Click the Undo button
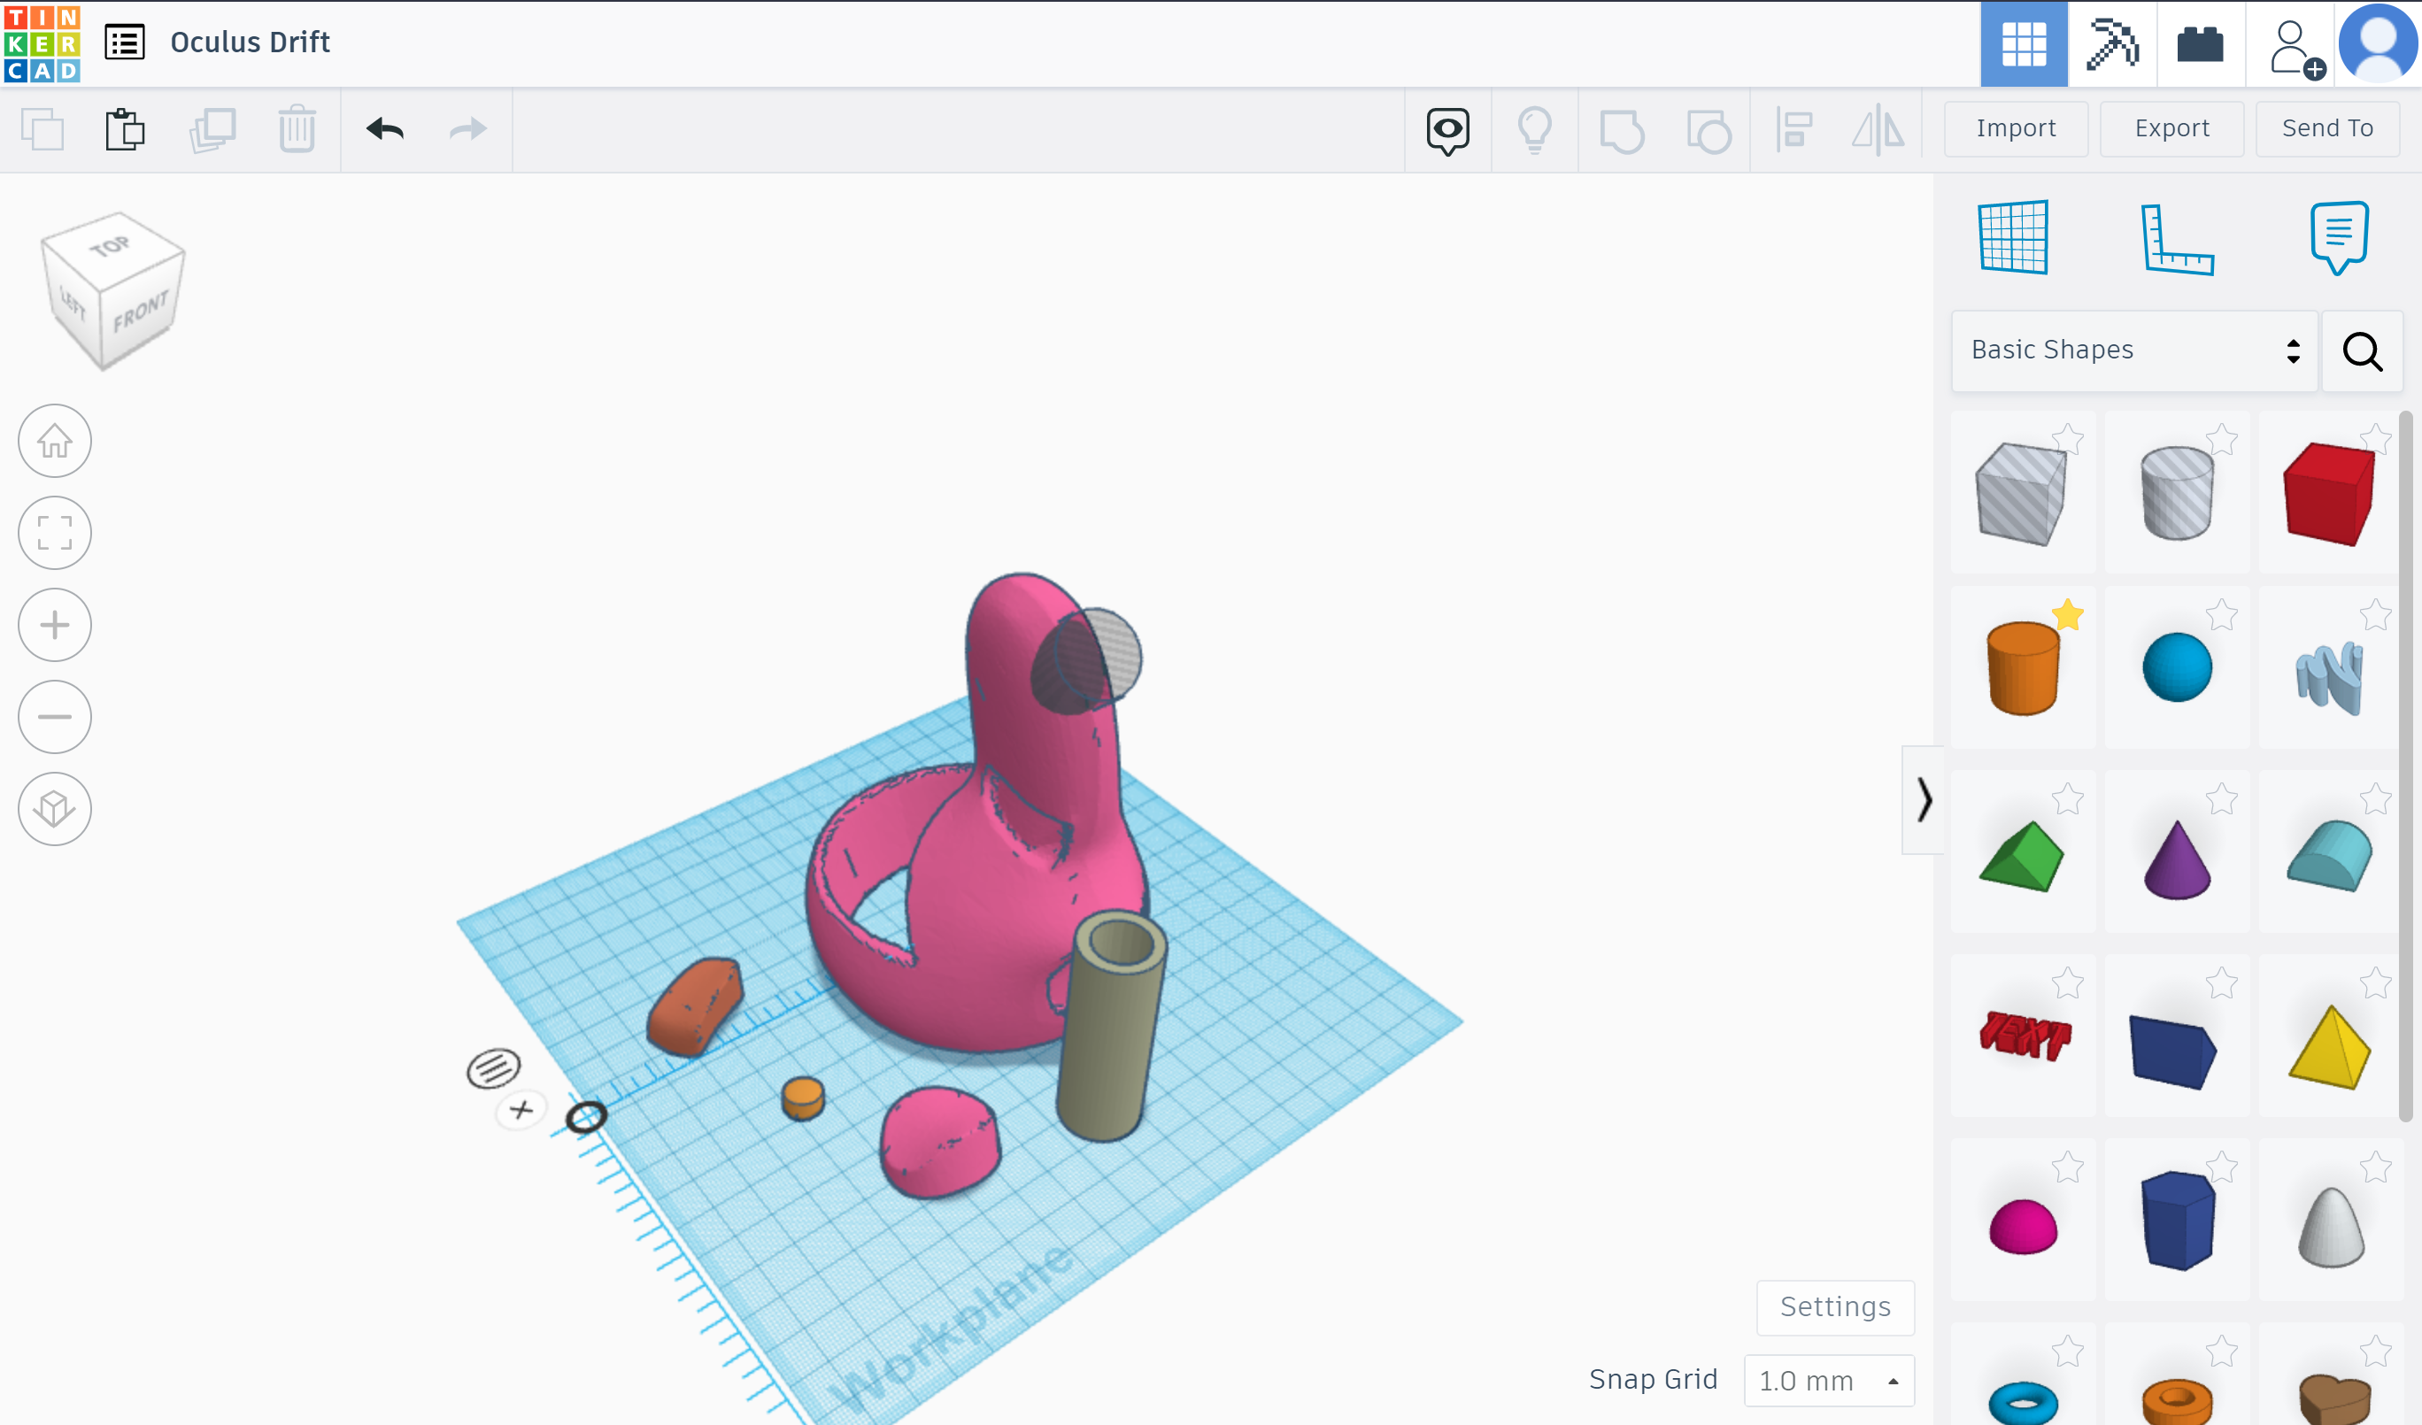 385,127
